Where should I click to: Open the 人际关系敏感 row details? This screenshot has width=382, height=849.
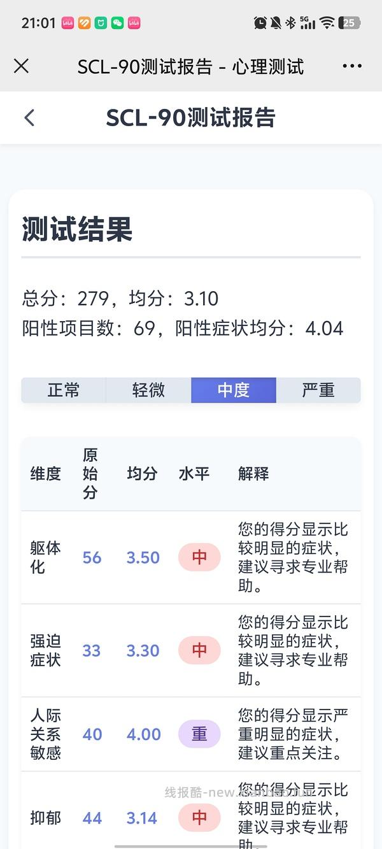click(x=45, y=734)
